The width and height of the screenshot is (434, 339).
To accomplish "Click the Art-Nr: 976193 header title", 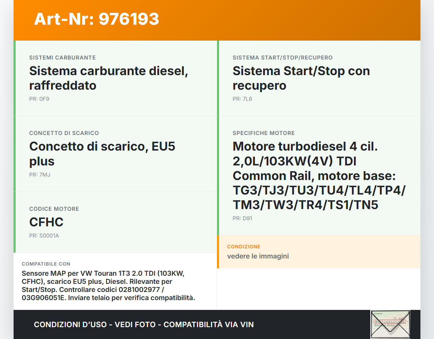I will click(x=97, y=19).
